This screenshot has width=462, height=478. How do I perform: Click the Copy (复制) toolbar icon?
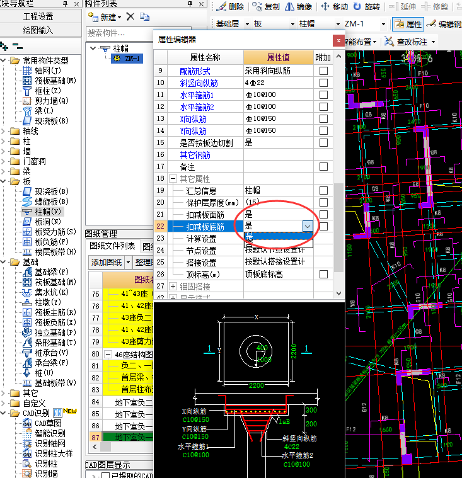coord(257,6)
